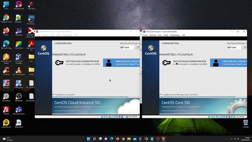
Task: Open Création de l'utilisateur in right installer
Action: point(228,63)
